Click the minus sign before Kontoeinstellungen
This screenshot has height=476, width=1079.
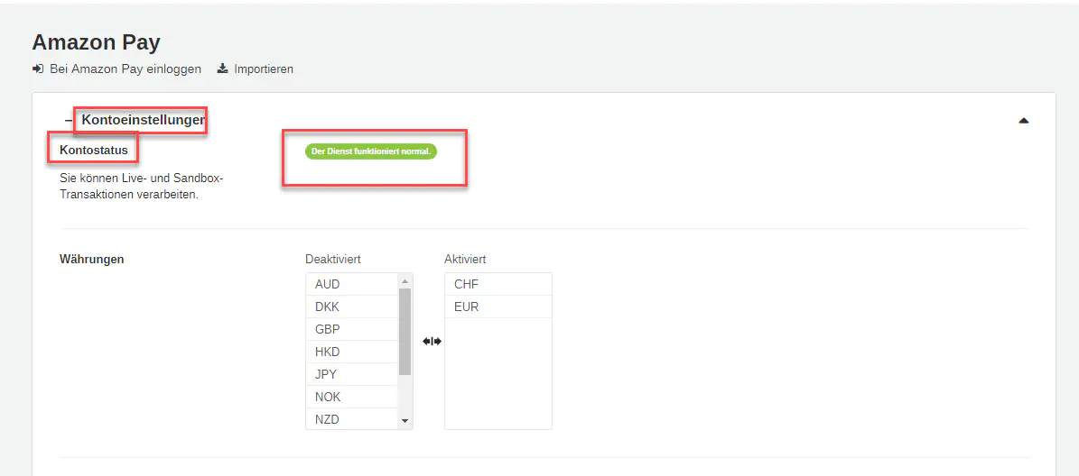(68, 120)
